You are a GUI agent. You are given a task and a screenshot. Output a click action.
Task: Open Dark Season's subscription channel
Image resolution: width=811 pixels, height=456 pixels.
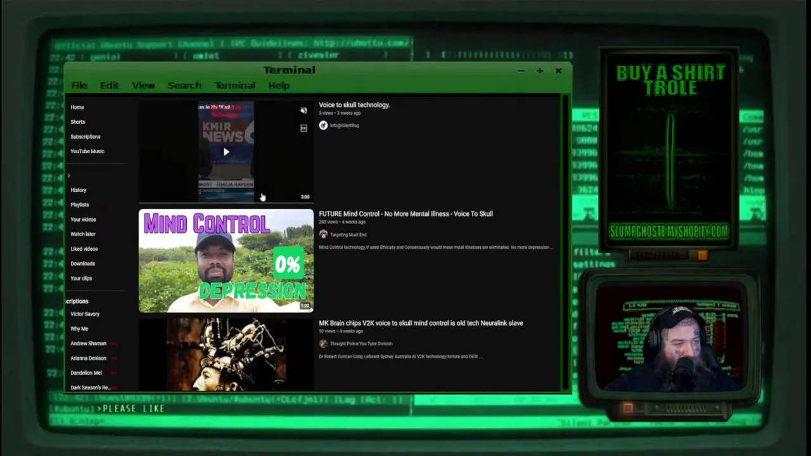point(91,388)
